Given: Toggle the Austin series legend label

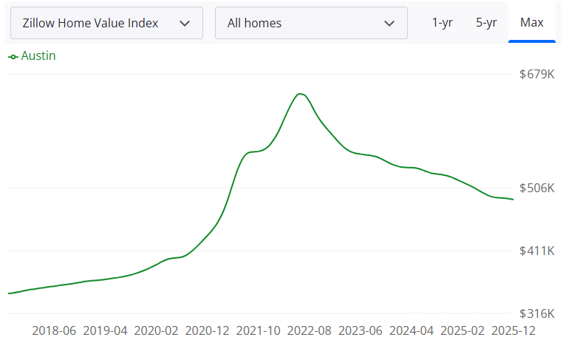Looking at the screenshot, I should tap(38, 56).
